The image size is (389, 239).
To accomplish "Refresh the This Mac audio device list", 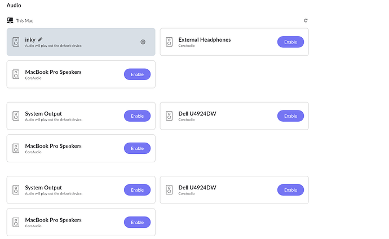I will click(x=306, y=21).
